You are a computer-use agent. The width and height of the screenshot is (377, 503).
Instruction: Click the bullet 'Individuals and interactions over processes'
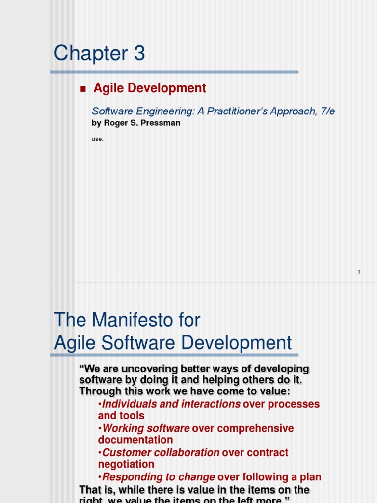coord(209,404)
